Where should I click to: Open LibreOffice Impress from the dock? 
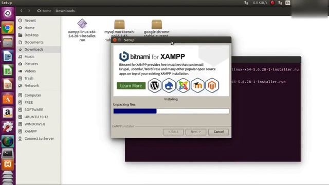tap(8, 84)
